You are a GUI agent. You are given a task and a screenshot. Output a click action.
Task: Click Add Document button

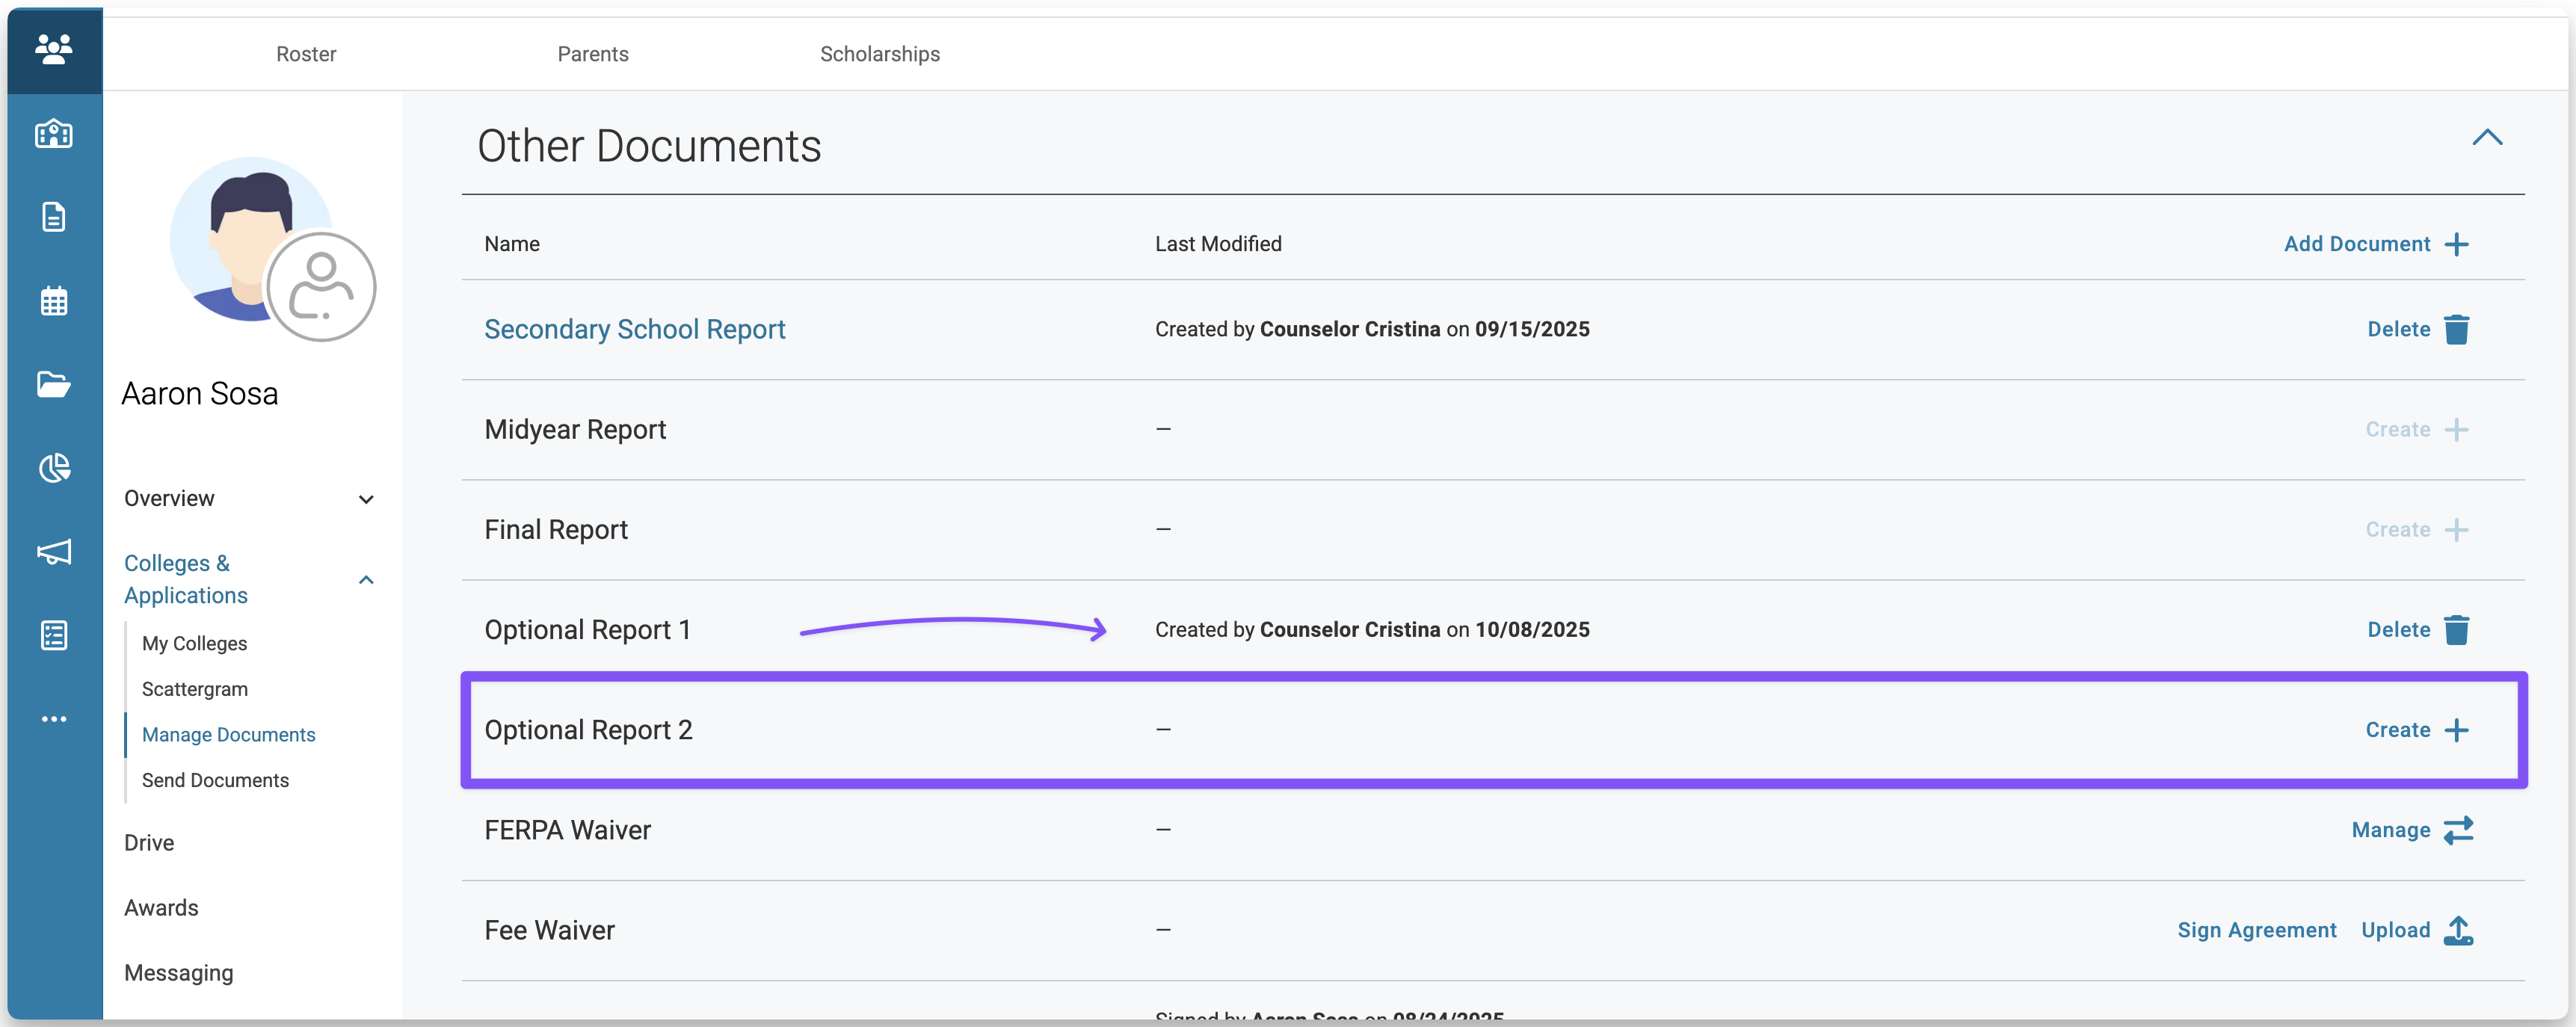click(x=2375, y=244)
